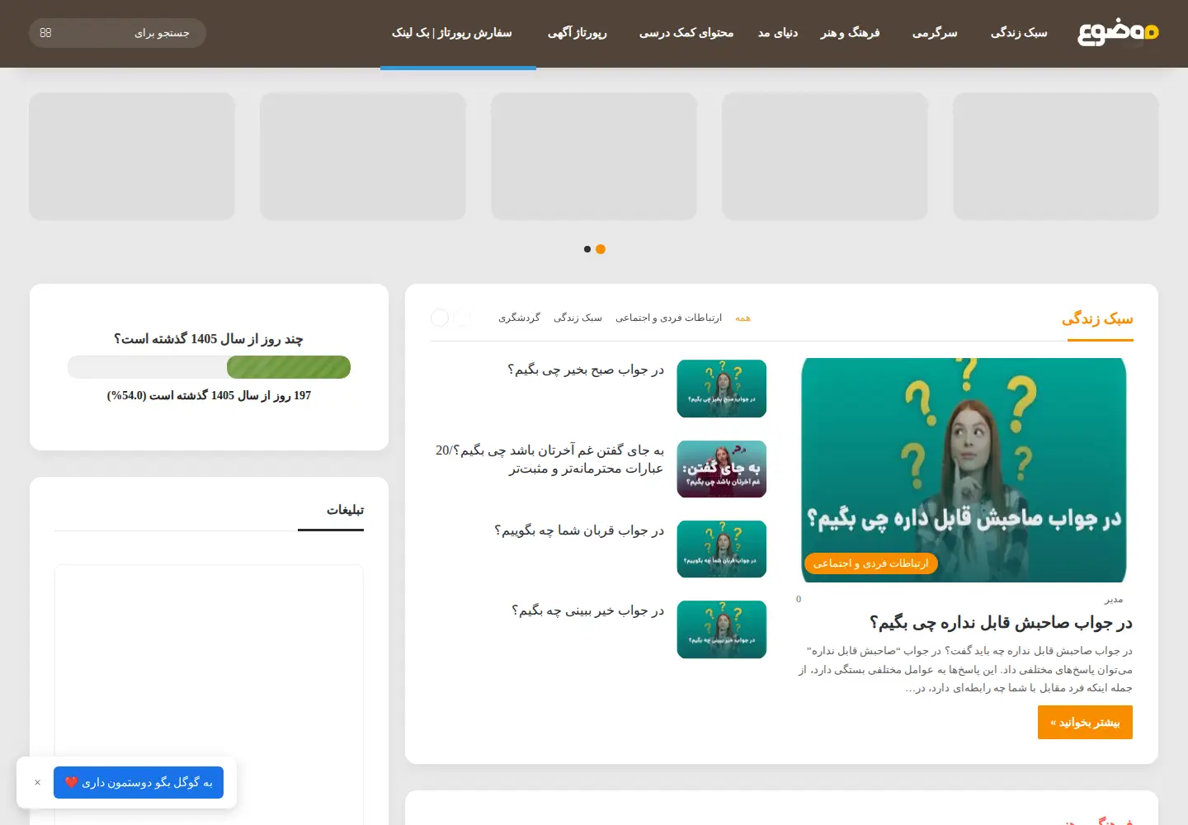The width and height of the screenshot is (1188, 825).
Task: Select the همه filter tab
Action: 742,318
